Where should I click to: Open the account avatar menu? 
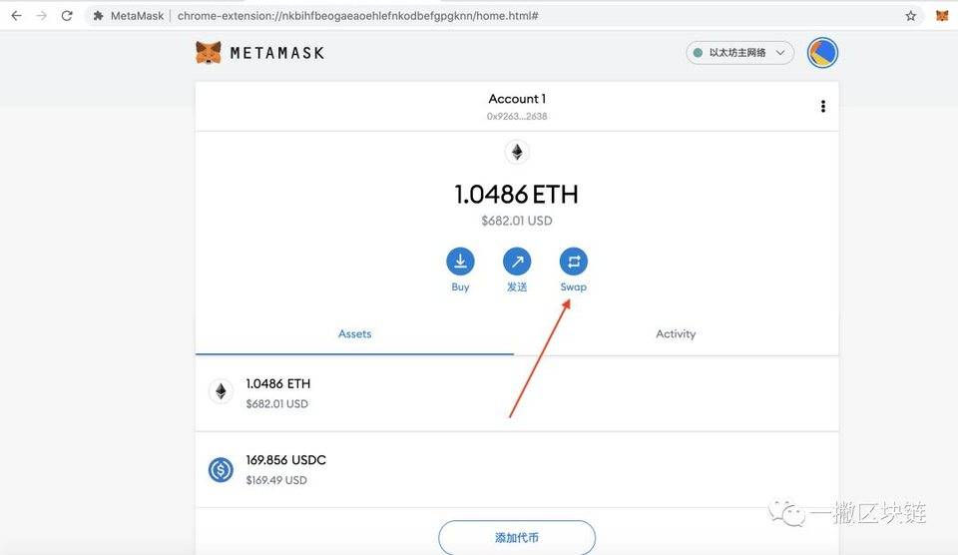(x=822, y=53)
